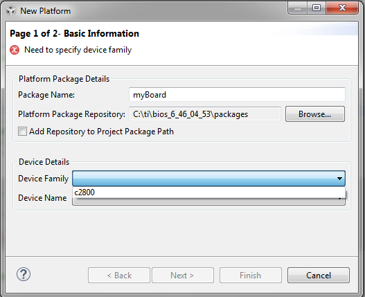Click the Device Family combo field
This screenshot has width=365, height=297.
pos(208,179)
